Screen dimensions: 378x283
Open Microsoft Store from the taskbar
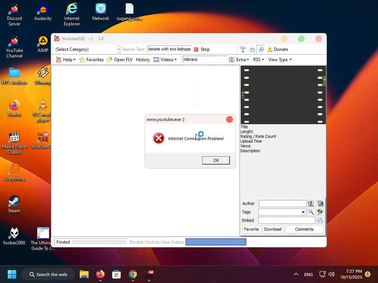tap(116, 274)
